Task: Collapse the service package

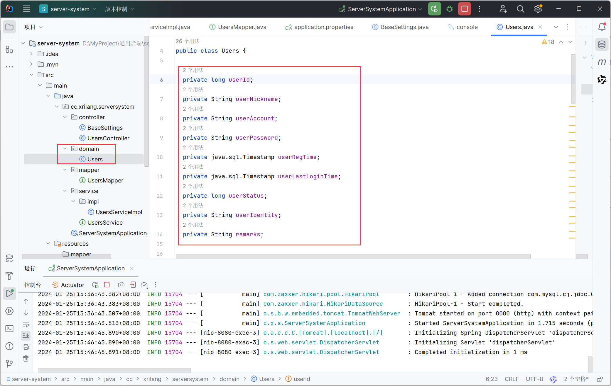Action: tap(65, 191)
